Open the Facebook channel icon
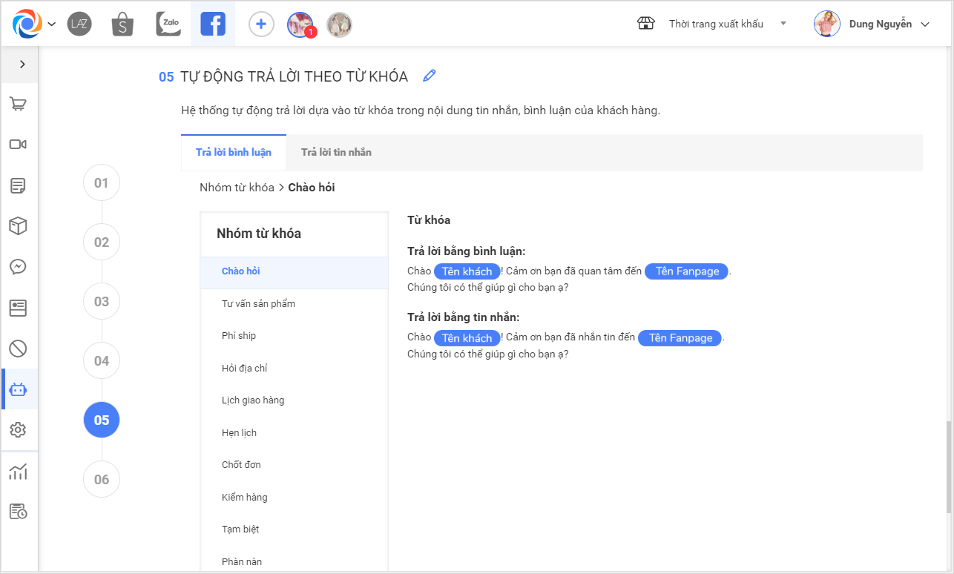 pyautogui.click(x=213, y=24)
